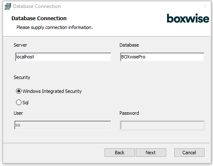Click the bold "Database Connection" heading
The image size is (213, 166).
(39, 18)
